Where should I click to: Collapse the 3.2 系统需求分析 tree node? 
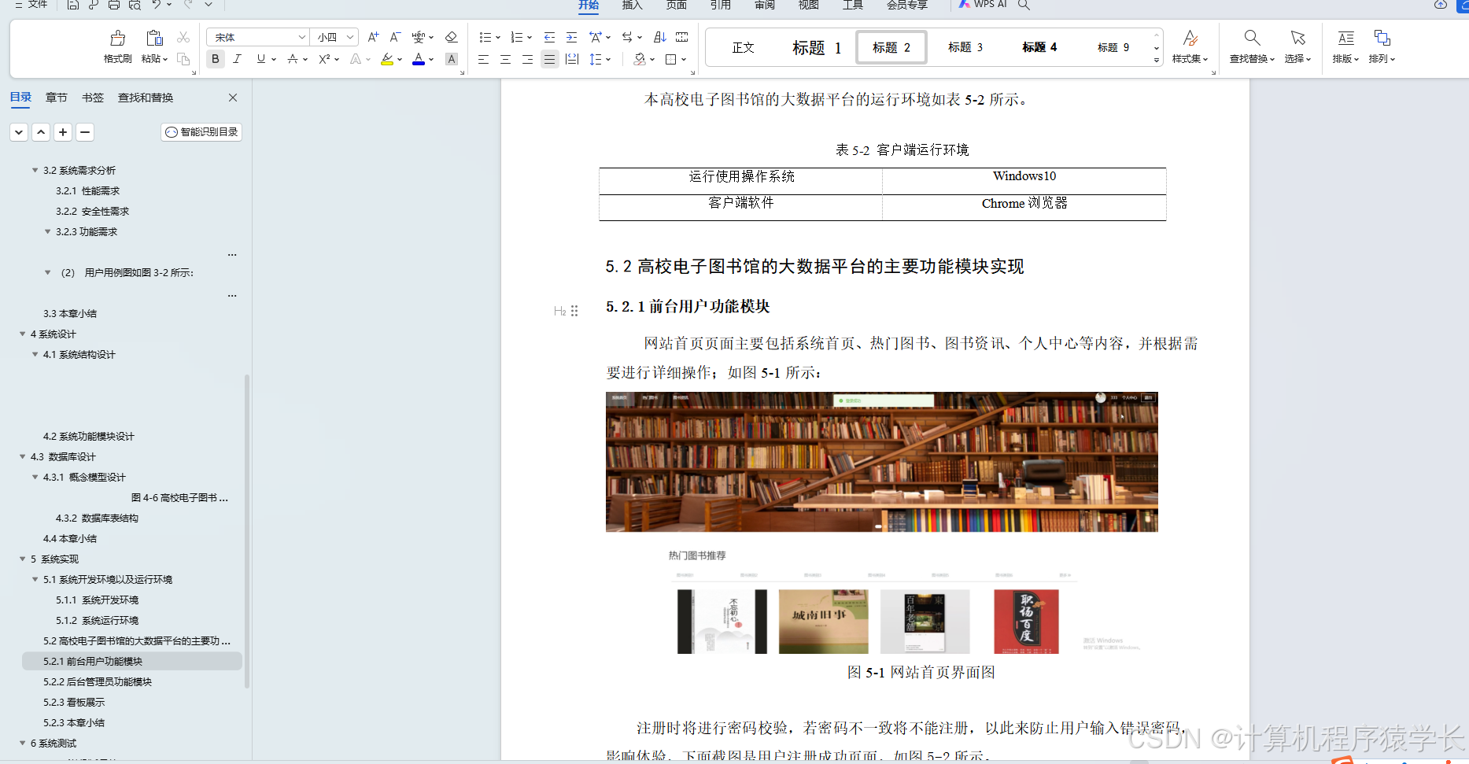pos(35,170)
